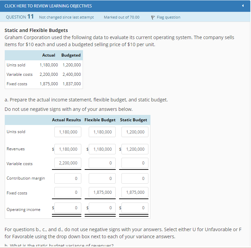Select Static Budget units sold input
The height and width of the screenshot is (248, 251).
pyautogui.click(x=135, y=132)
